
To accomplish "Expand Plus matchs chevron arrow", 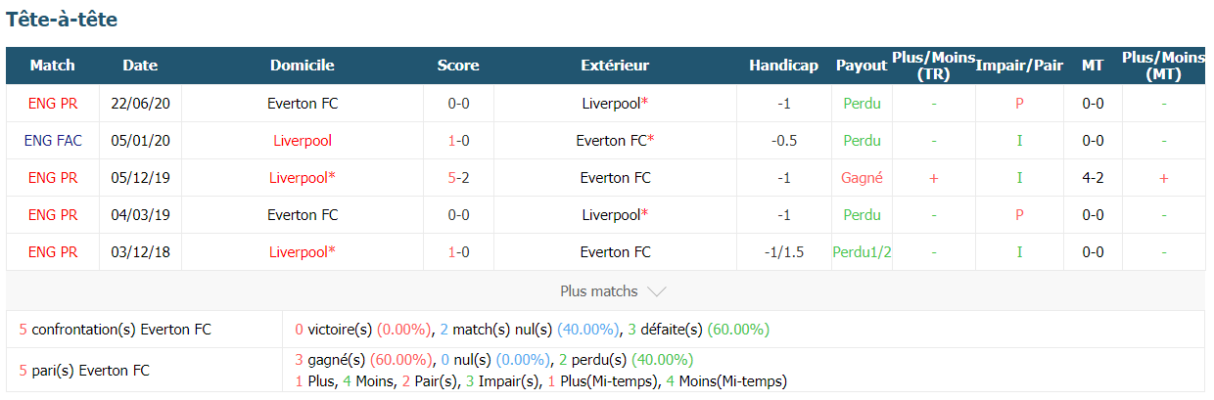I will (x=657, y=291).
